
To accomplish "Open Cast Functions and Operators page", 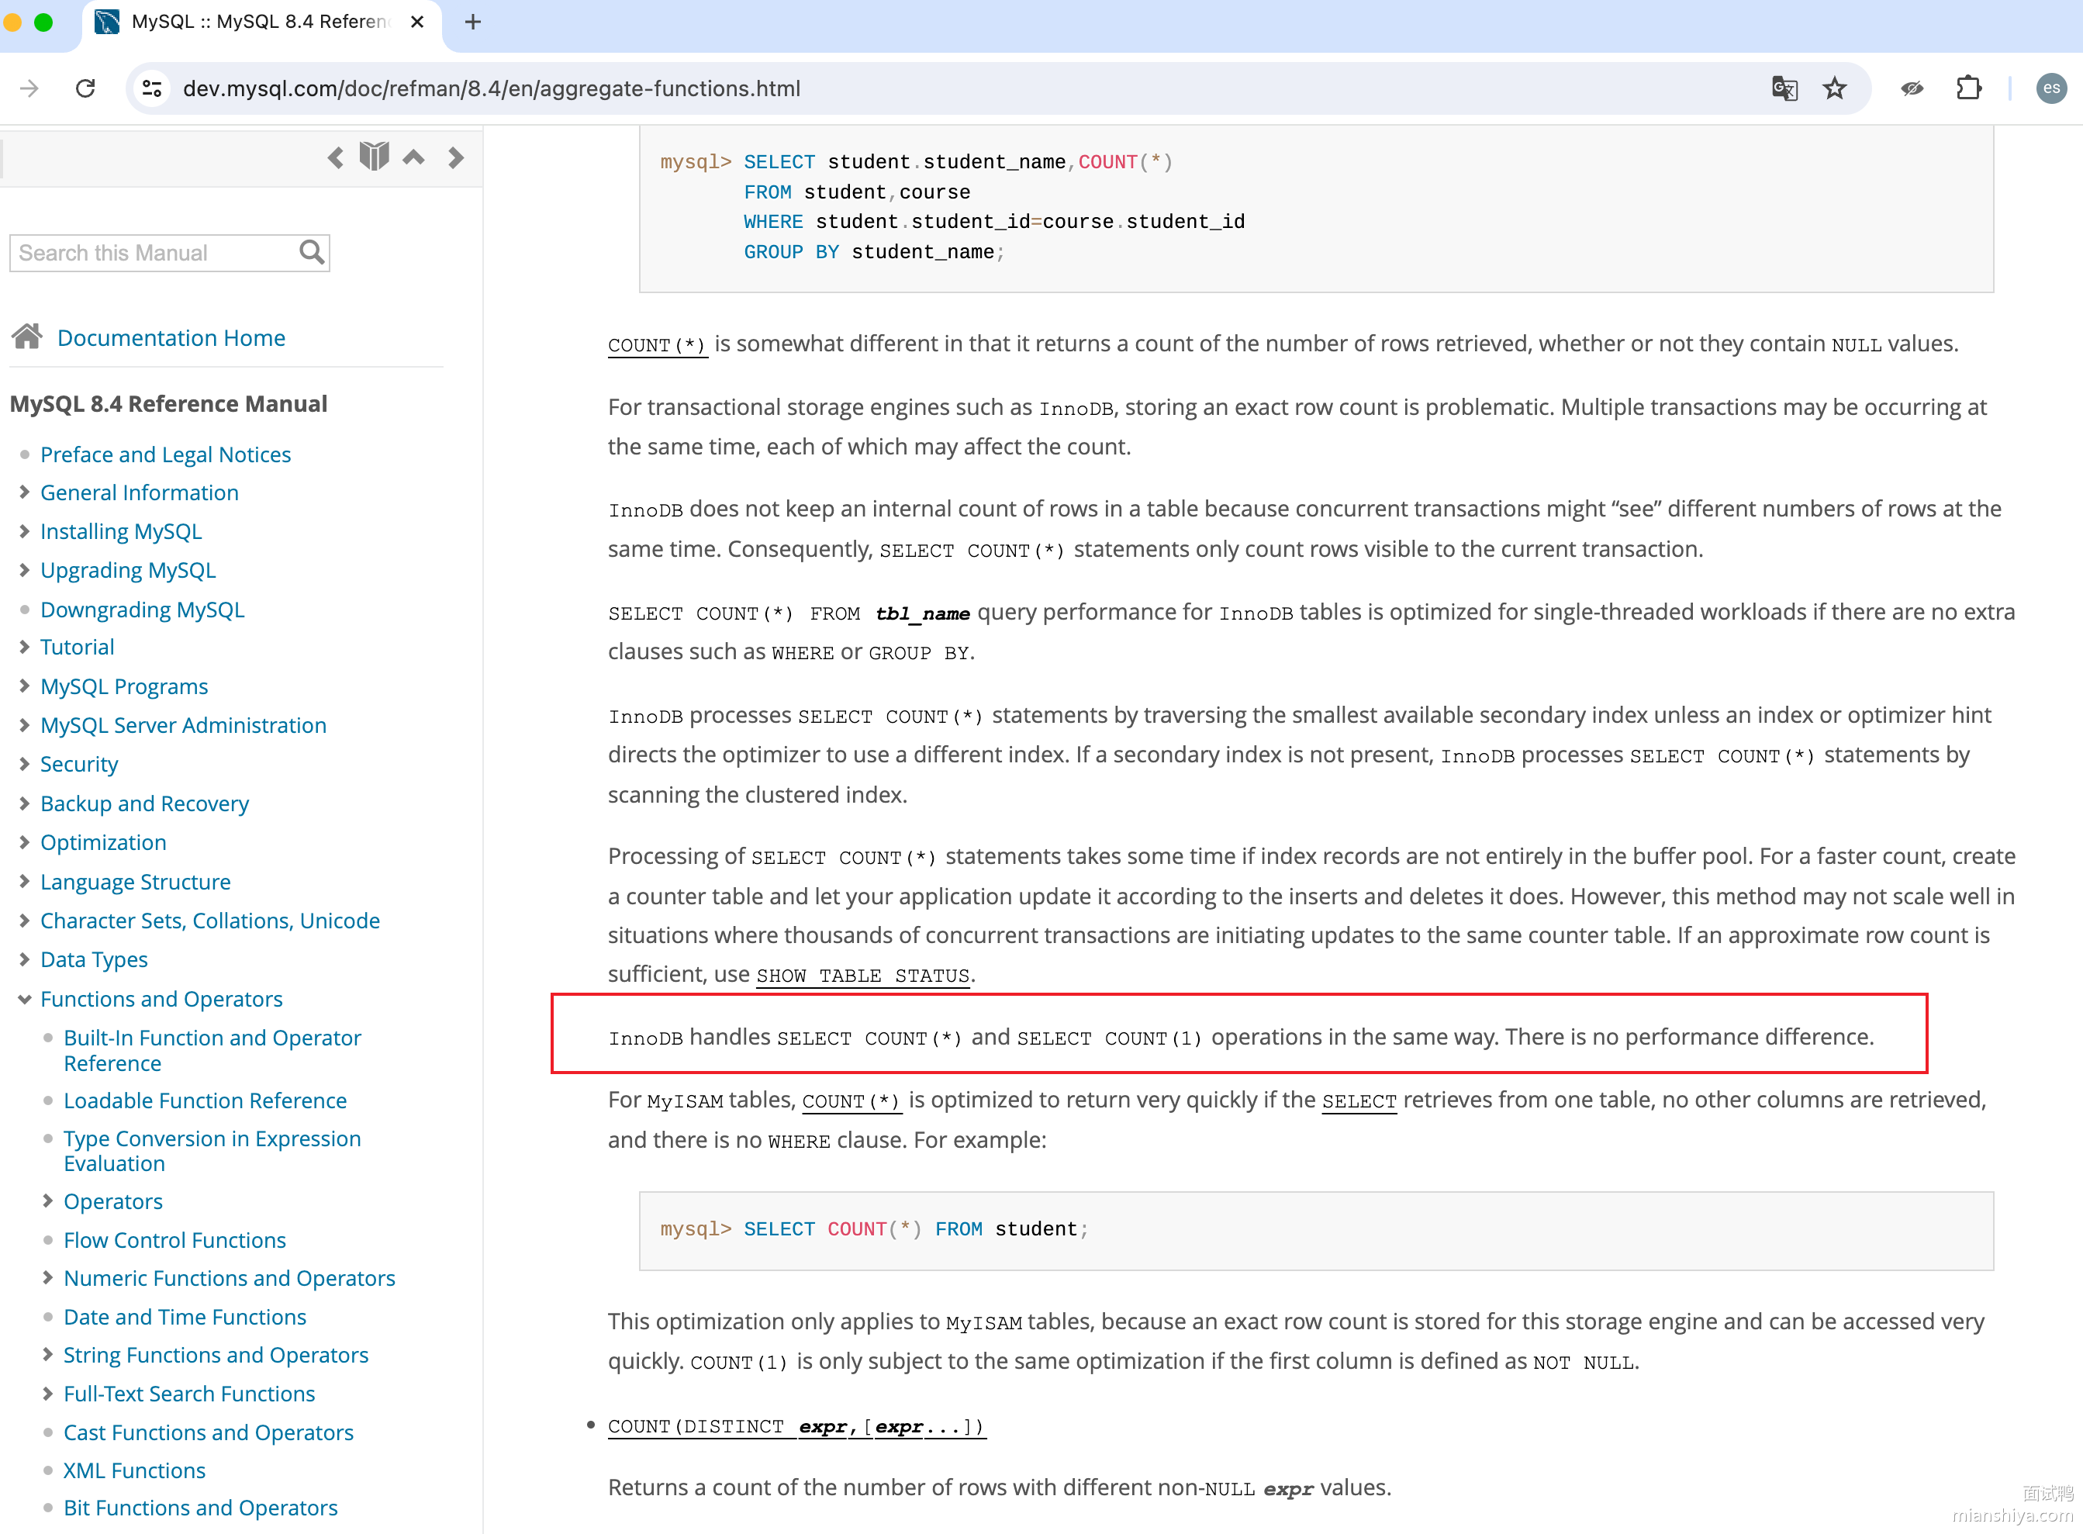I will (208, 1432).
